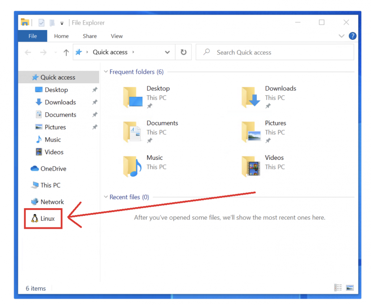The image size is (371, 305).
Task: Open the Music folder in Frequent folders
Action: pos(132,166)
